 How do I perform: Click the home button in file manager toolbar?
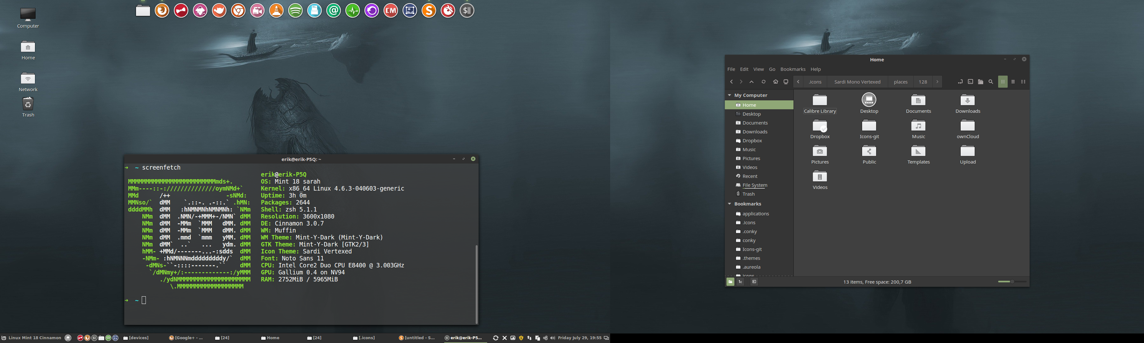(x=776, y=82)
